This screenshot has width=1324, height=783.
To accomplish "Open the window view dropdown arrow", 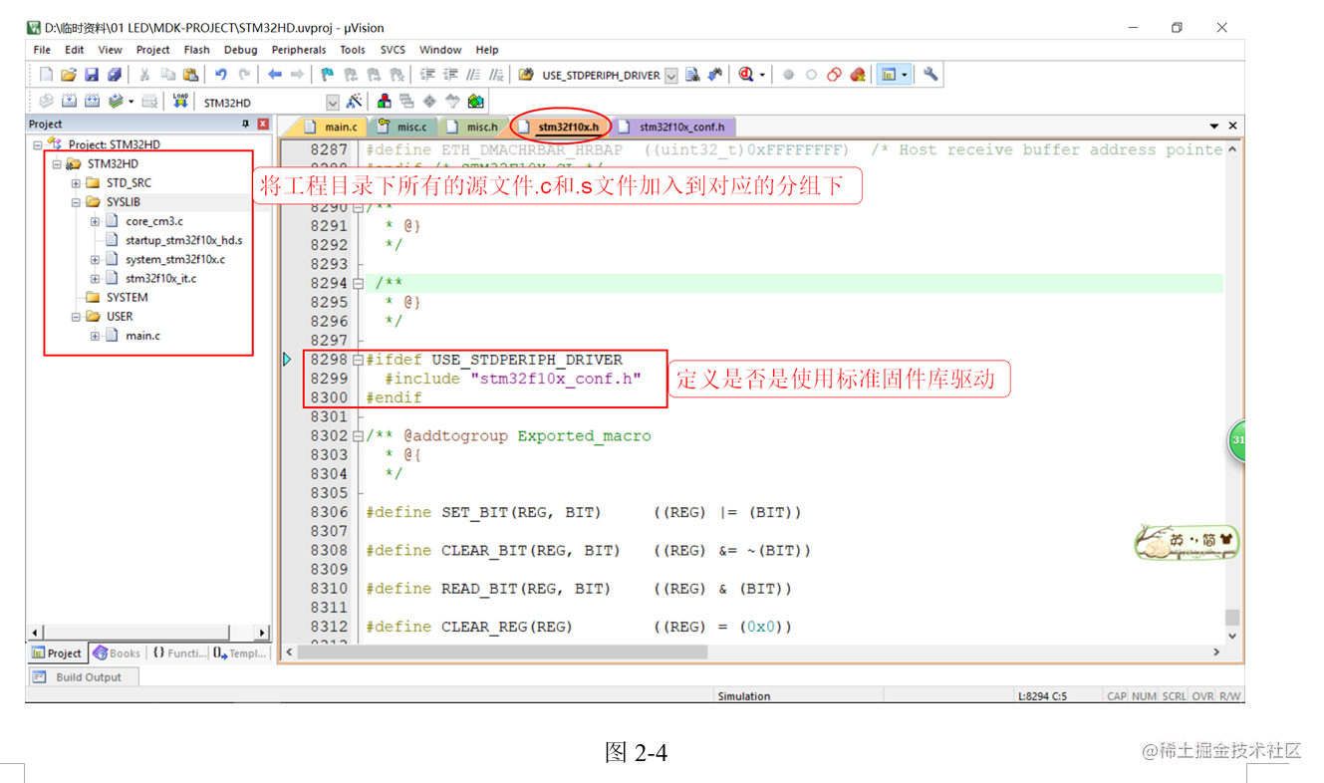I will (x=905, y=75).
